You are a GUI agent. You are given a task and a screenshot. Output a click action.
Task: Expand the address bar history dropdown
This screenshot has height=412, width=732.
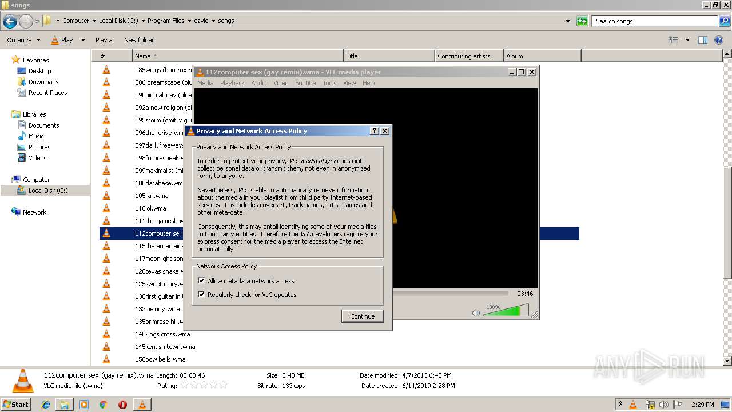(x=568, y=21)
